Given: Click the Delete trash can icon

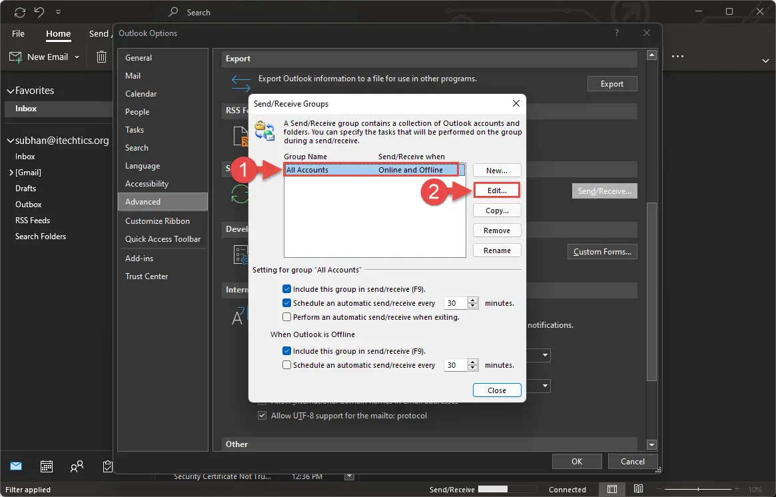Looking at the screenshot, I should [101, 57].
